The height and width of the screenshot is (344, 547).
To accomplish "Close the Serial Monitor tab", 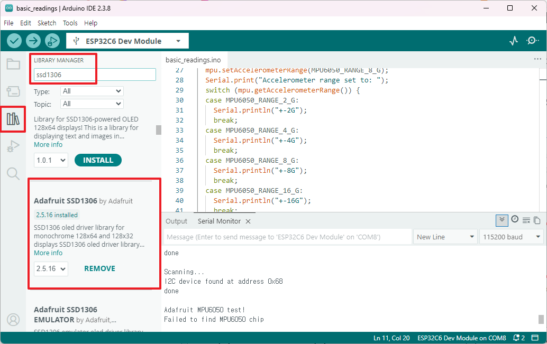I will [x=248, y=221].
